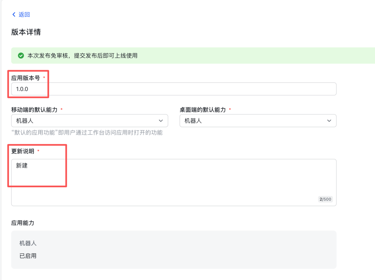Click the chevron arrow in the mobile capability dropdown

click(x=161, y=121)
